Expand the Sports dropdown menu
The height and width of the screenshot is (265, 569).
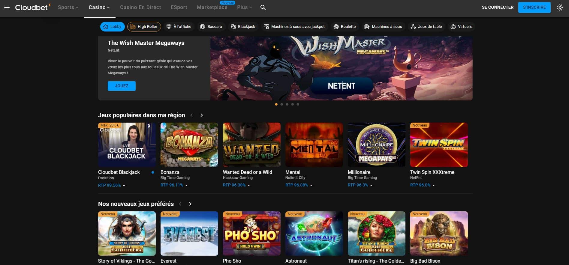click(68, 7)
